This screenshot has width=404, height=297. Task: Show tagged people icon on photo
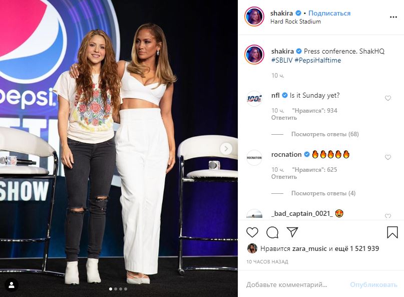pos(12,285)
